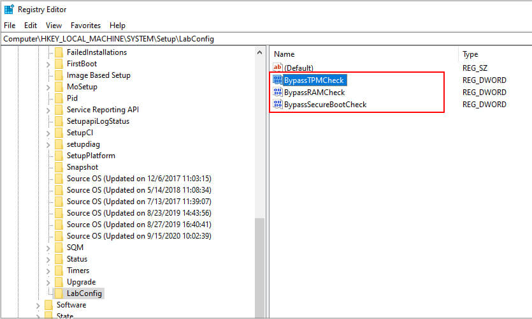This screenshot has width=532, height=319.
Task: Click the Upgrade folder icon
Action: point(59,282)
